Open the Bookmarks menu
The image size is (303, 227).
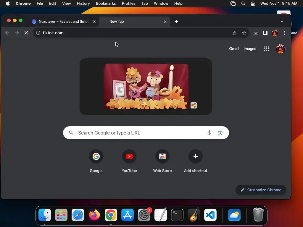tap(106, 4)
